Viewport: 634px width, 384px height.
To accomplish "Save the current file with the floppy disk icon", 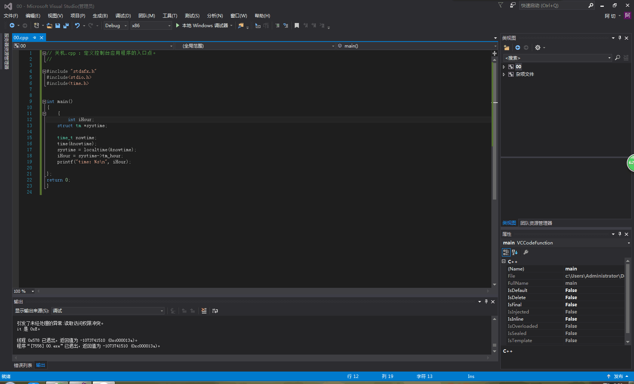I will pyautogui.click(x=58, y=26).
